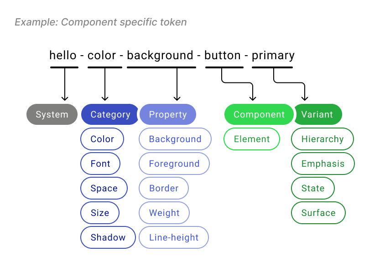385x277 pixels.
Task: Select the Background property chip
Action: pos(175,139)
